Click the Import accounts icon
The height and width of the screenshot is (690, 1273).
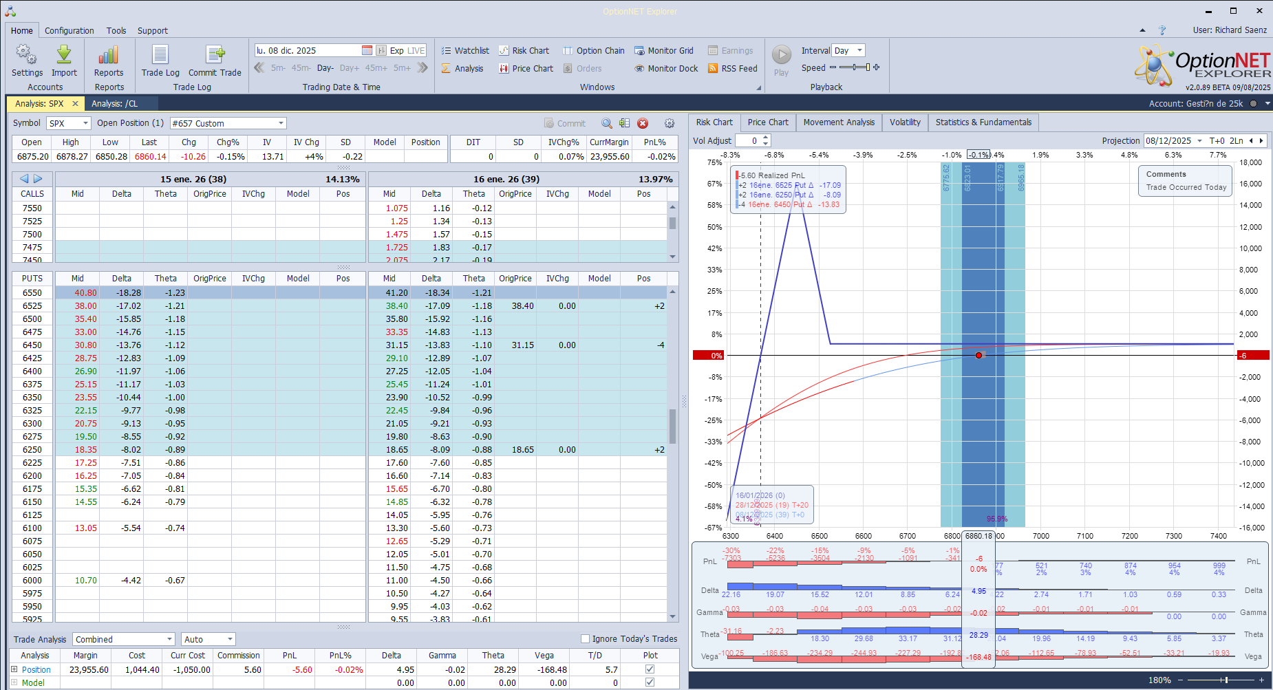pyautogui.click(x=64, y=61)
